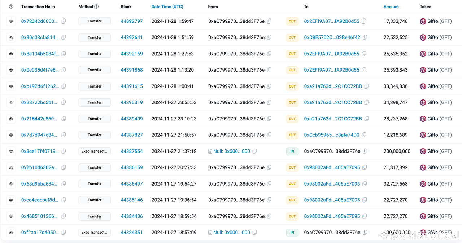Viewport: 462px width, 243px height.
Task: Open Null: 0x000...000 address in block 44387554 row
Action: 232,151
